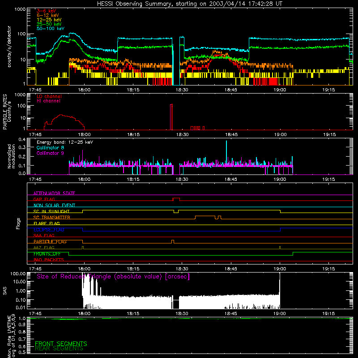358x358 pixels.
Task: Click the particle rate spike near 18:27
Action: 171,116
